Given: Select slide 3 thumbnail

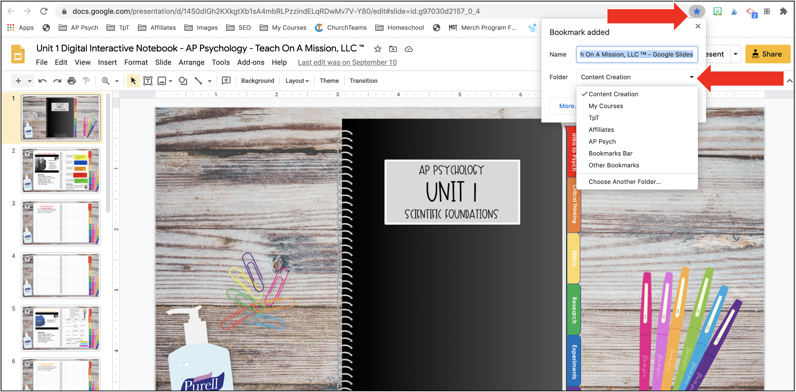Looking at the screenshot, I should pyautogui.click(x=61, y=223).
